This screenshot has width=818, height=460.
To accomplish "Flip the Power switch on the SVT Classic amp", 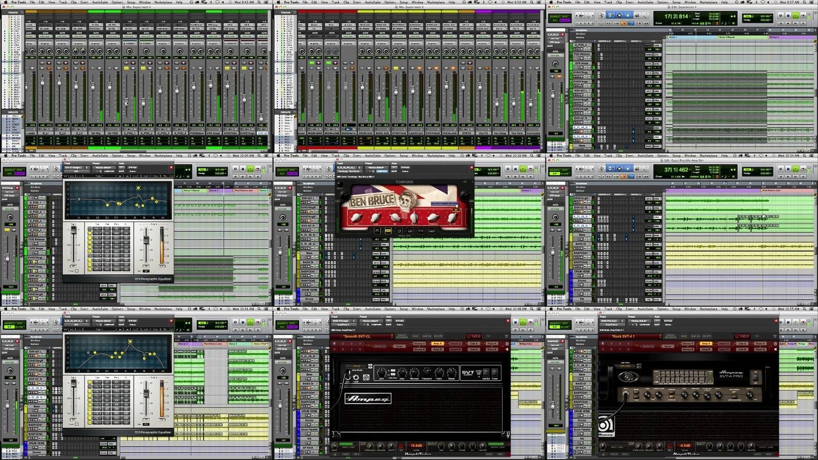I will coord(494,372).
